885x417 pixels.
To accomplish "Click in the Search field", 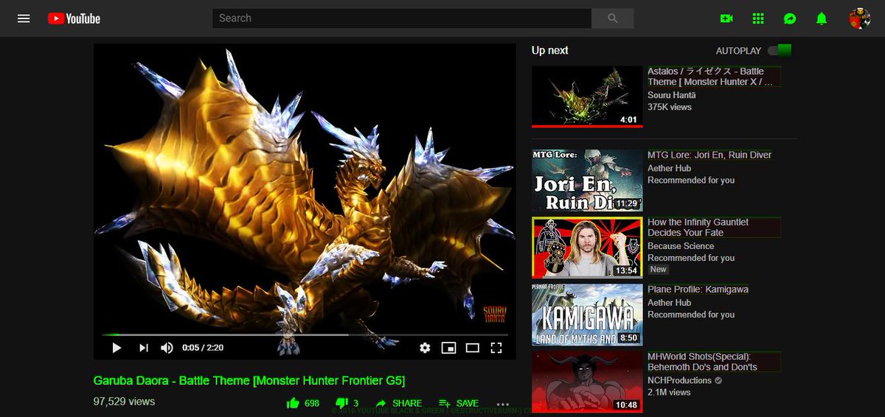I will [x=402, y=18].
